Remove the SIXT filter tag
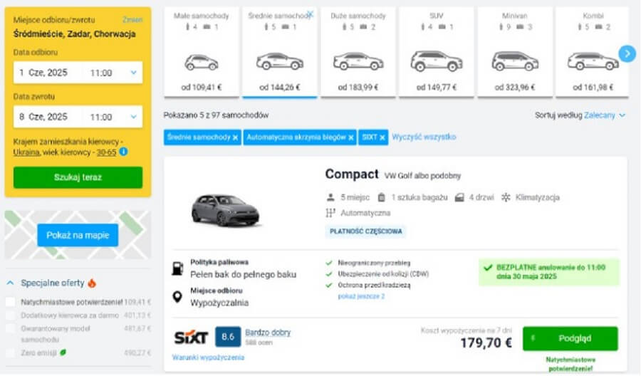This screenshot has width=641, height=376. (x=382, y=137)
